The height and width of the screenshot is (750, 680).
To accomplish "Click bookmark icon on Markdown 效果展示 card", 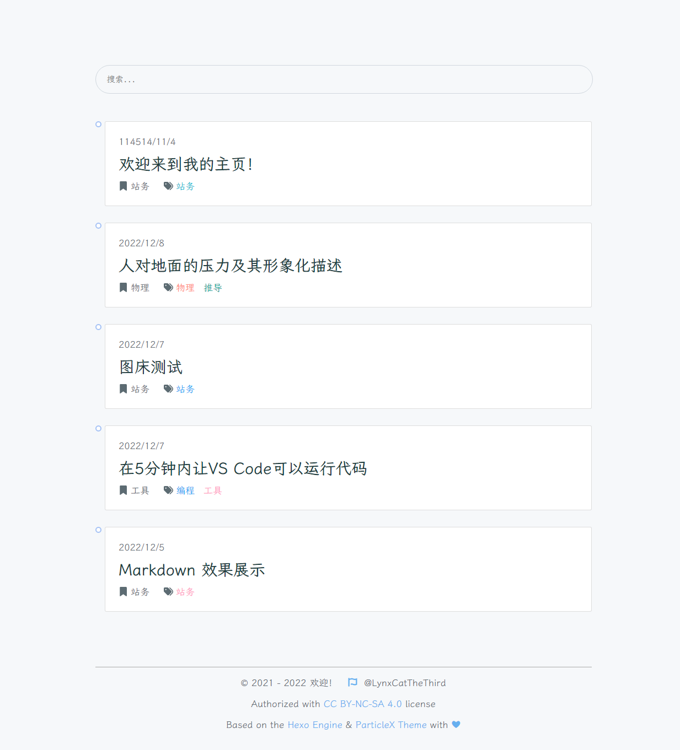I will click(124, 592).
